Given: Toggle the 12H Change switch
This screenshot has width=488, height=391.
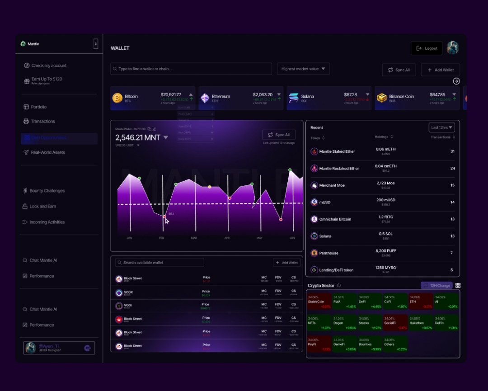Looking at the screenshot, I should tap(436, 286).
